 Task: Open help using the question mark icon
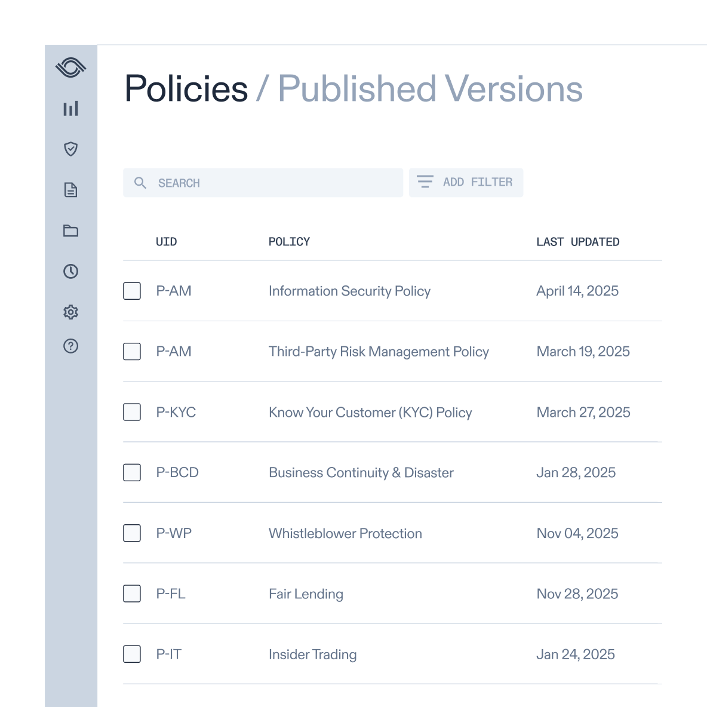tap(71, 346)
